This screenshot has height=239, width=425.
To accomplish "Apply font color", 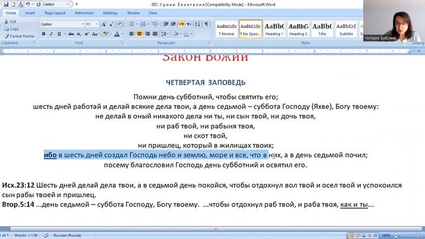I will tap(117, 34).
